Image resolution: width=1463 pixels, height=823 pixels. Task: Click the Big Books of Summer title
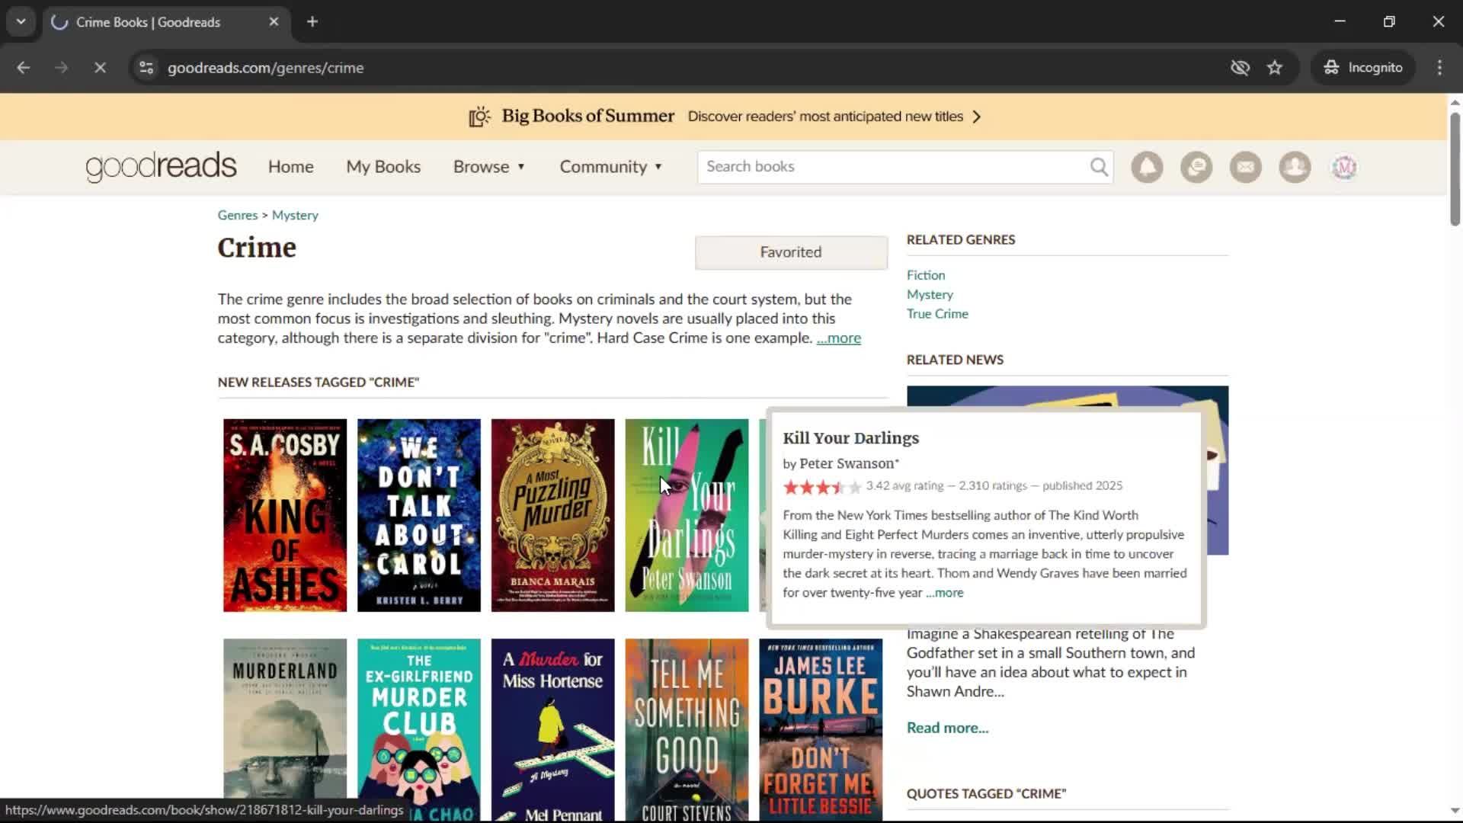point(587,116)
